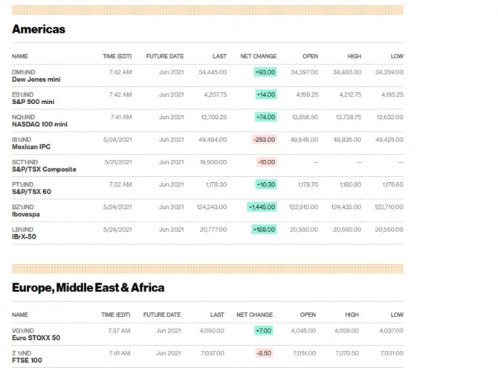Image resolution: width=498 pixels, height=368 pixels.
Task: Open the S&P/TSX Composite link
Action: [x=44, y=169]
